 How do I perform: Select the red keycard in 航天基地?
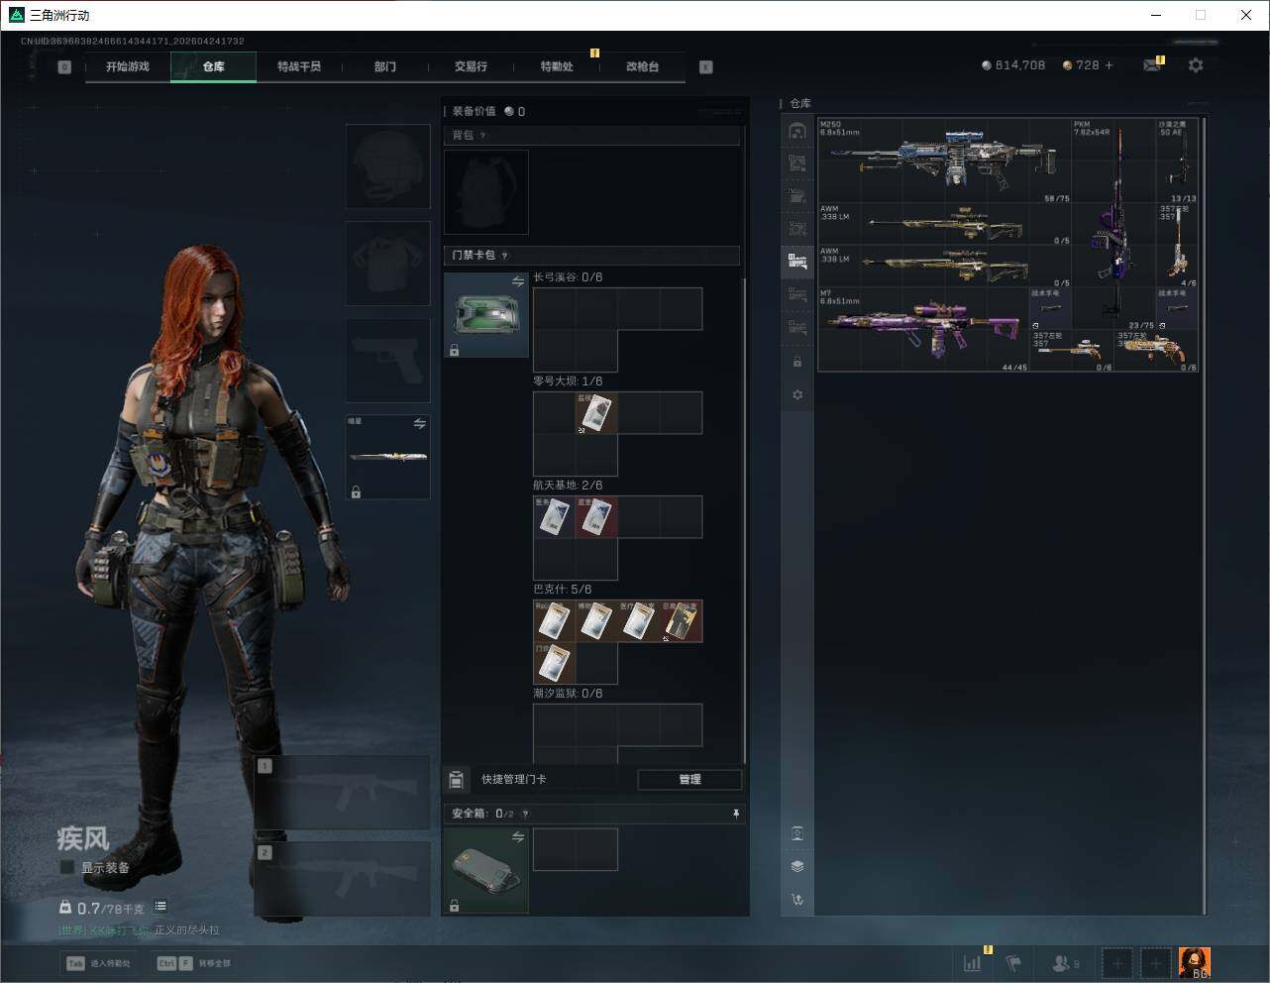point(596,517)
